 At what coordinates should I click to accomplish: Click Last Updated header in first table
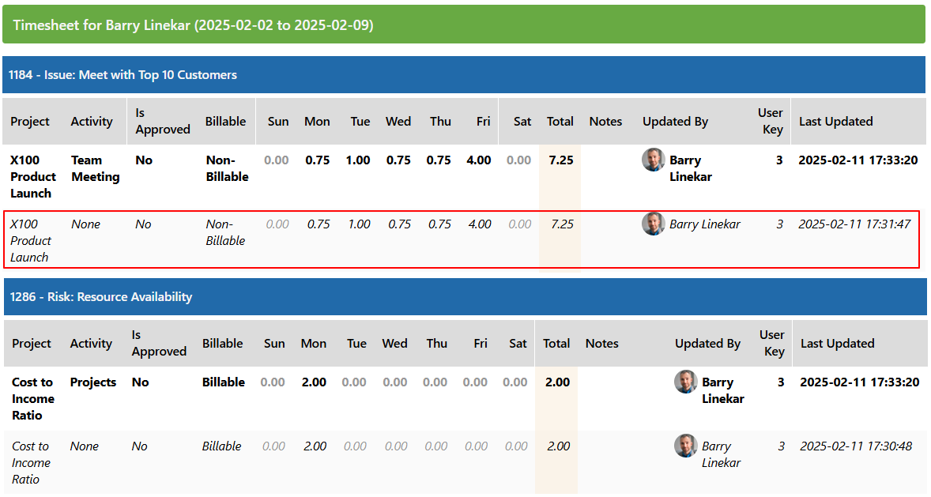835,122
